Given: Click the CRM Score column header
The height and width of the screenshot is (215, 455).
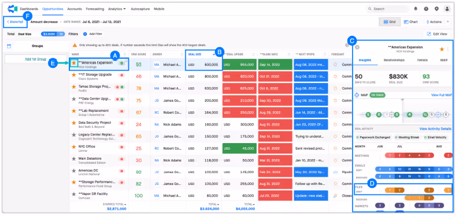Looking at the screenshot, I should [x=138, y=54].
